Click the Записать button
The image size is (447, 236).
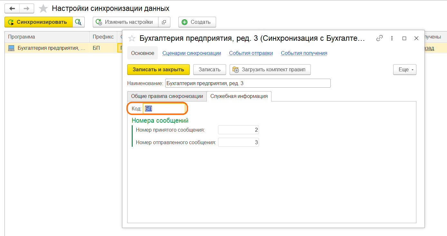[210, 70]
